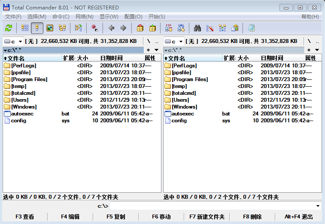325x224 pixels.
Task: Click the F8 删除 button
Action: 252,217
